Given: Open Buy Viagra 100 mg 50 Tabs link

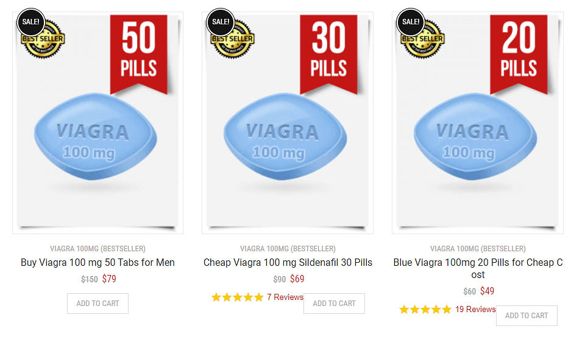Looking at the screenshot, I should tap(97, 262).
